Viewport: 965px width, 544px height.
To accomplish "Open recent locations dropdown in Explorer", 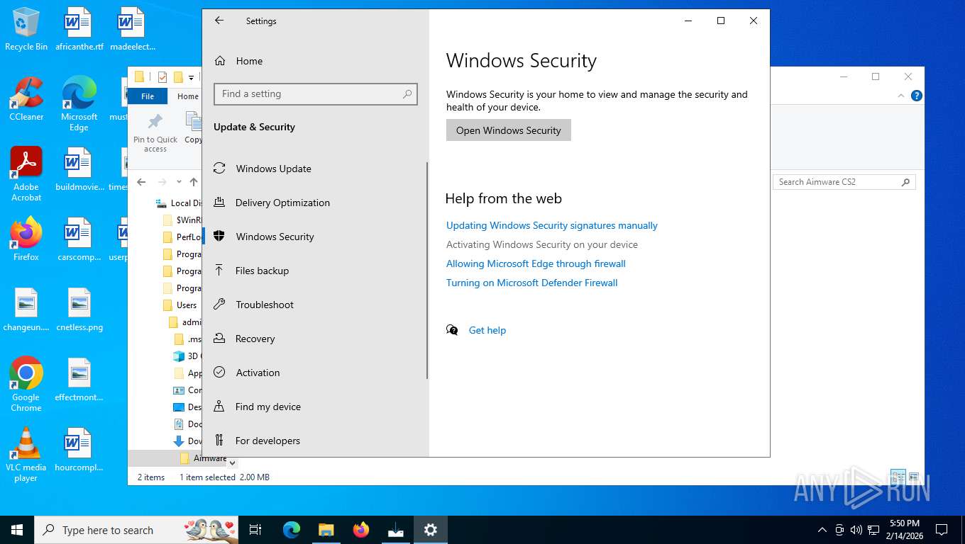I will tap(179, 182).
